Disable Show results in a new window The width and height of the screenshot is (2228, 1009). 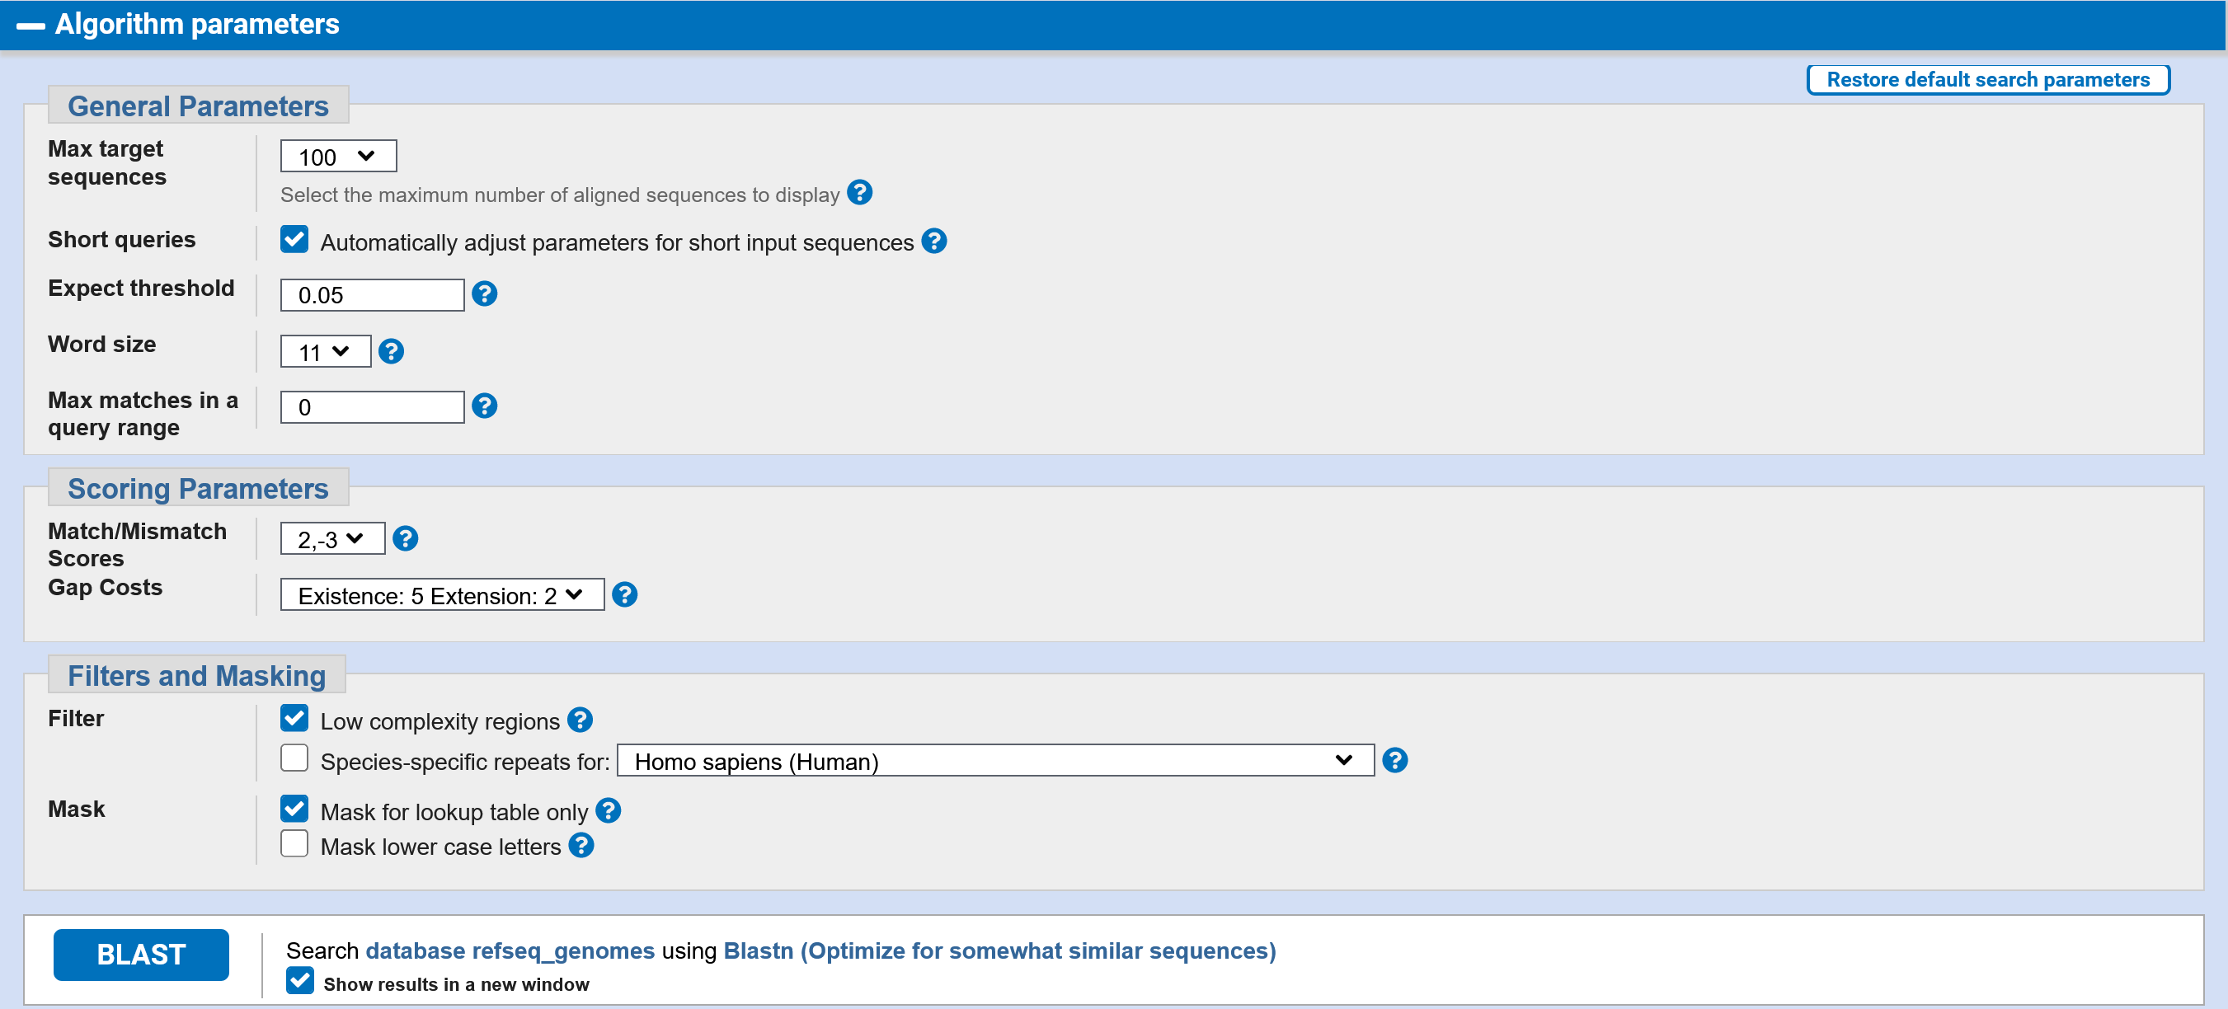300,982
